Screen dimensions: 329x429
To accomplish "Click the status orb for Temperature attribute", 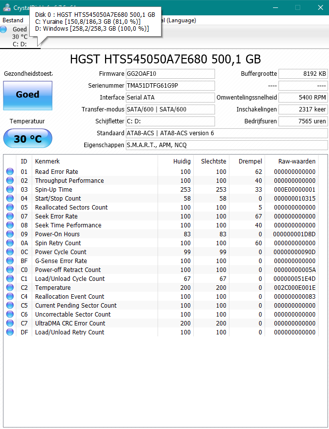I will [10, 287].
